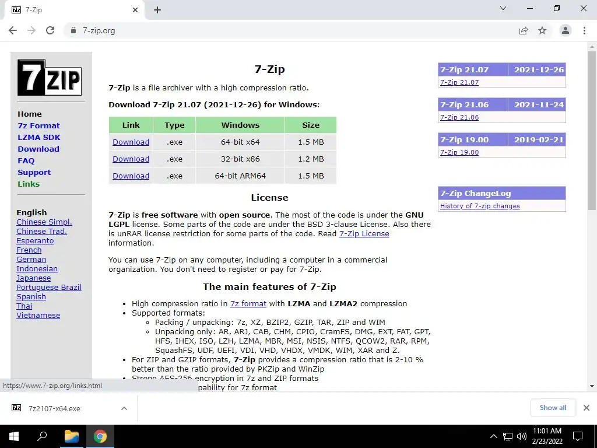
Task: Switch language to Indonesian
Action: pyautogui.click(x=37, y=268)
